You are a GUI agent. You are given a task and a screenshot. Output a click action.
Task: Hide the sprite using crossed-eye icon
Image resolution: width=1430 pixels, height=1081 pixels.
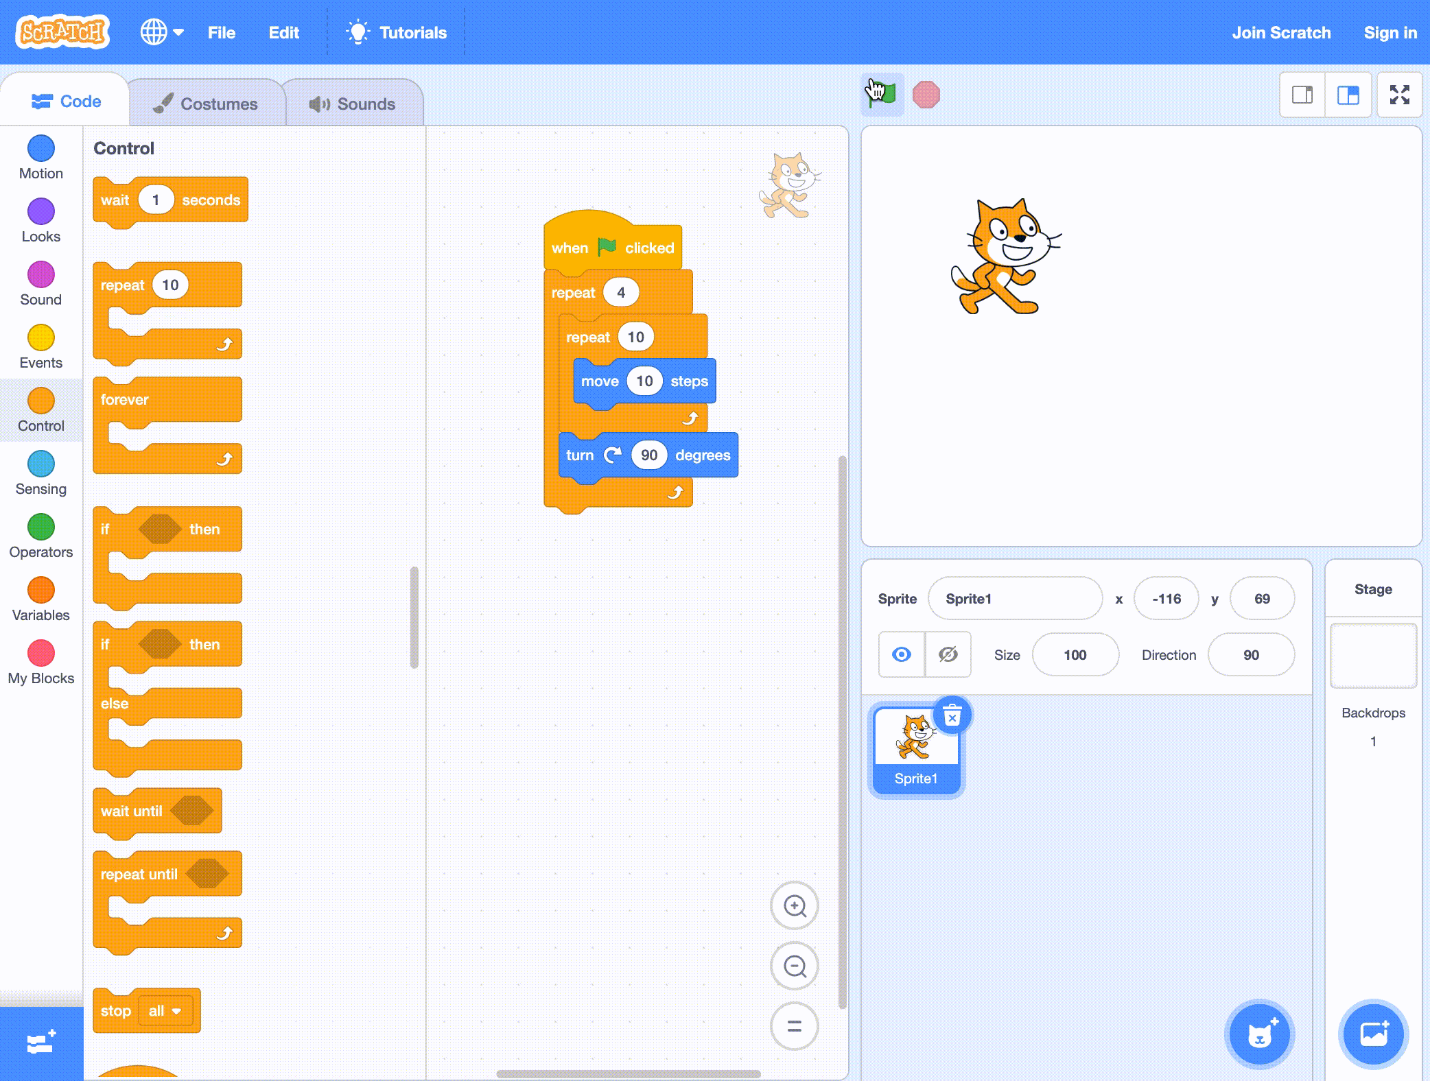(948, 654)
